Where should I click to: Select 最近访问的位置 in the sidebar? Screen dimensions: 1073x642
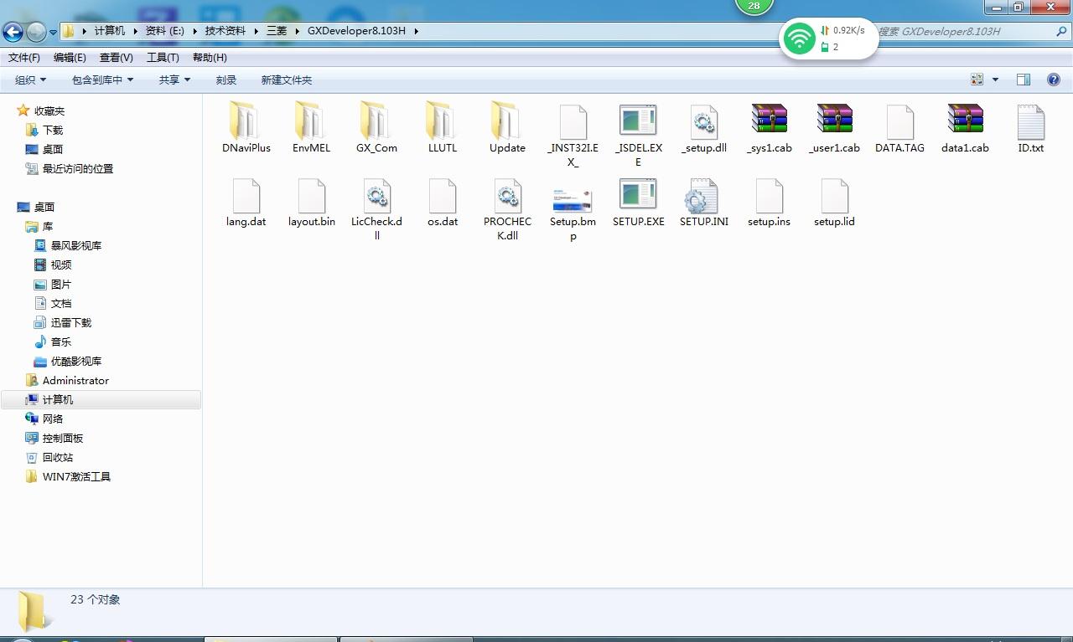[x=78, y=168]
